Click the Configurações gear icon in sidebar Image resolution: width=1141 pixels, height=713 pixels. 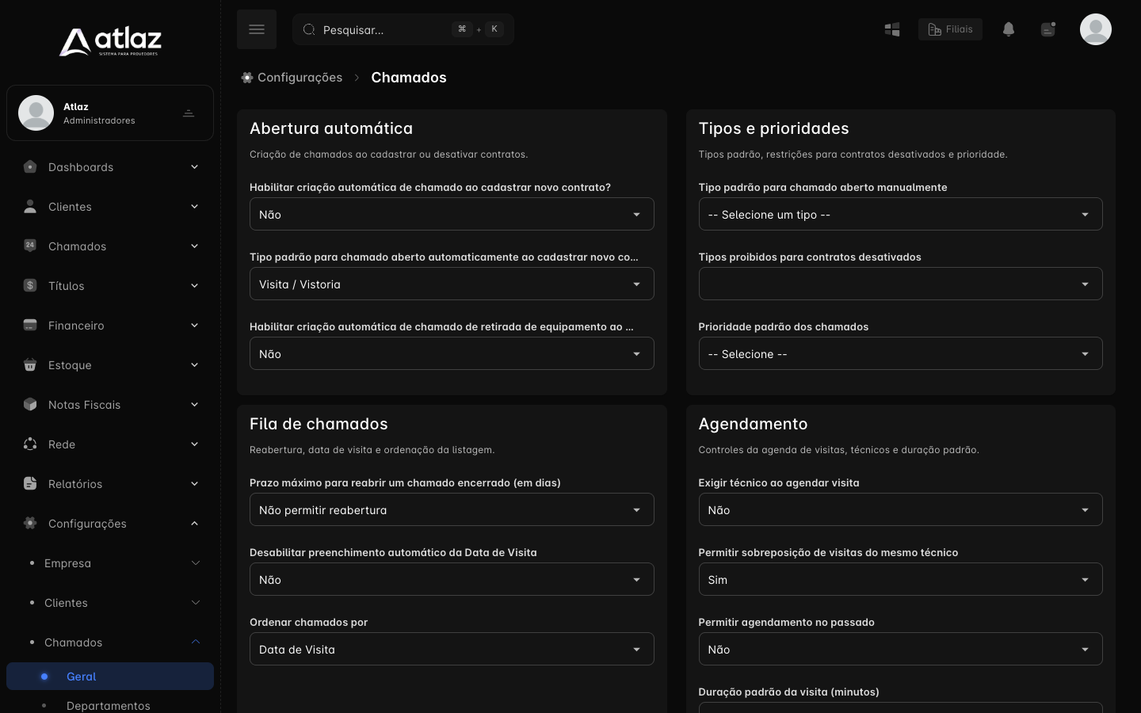point(30,523)
